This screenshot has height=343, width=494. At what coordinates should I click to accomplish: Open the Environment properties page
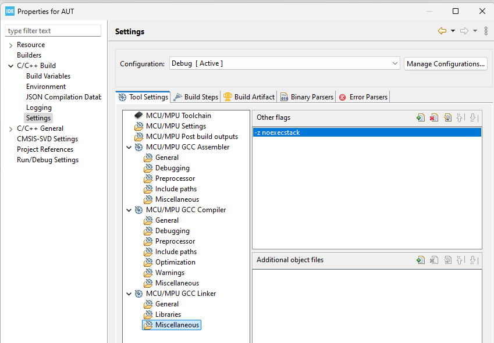46,87
